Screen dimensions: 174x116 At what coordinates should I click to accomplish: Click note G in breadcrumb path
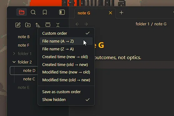(160, 24)
